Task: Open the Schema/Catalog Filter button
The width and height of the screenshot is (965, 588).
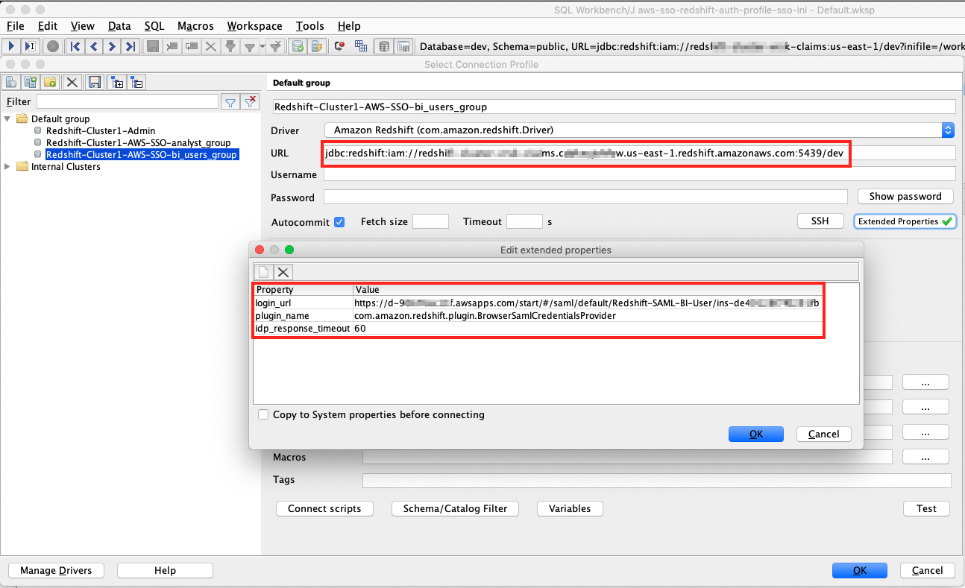Action: coord(455,509)
